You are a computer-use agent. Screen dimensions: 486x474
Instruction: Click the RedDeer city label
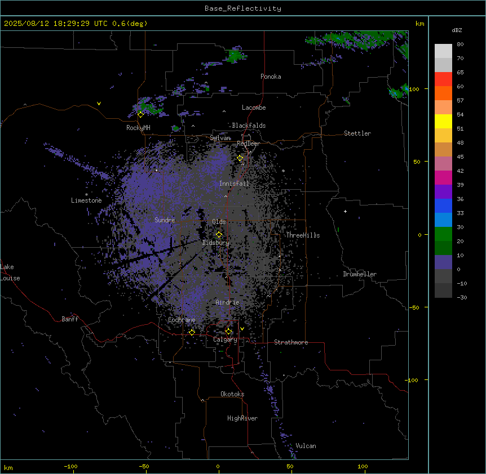pyautogui.click(x=248, y=144)
